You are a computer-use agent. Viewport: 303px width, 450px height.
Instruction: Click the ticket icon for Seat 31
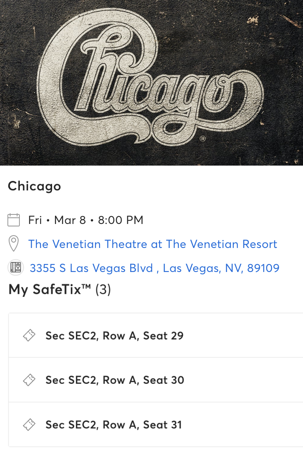click(x=29, y=425)
